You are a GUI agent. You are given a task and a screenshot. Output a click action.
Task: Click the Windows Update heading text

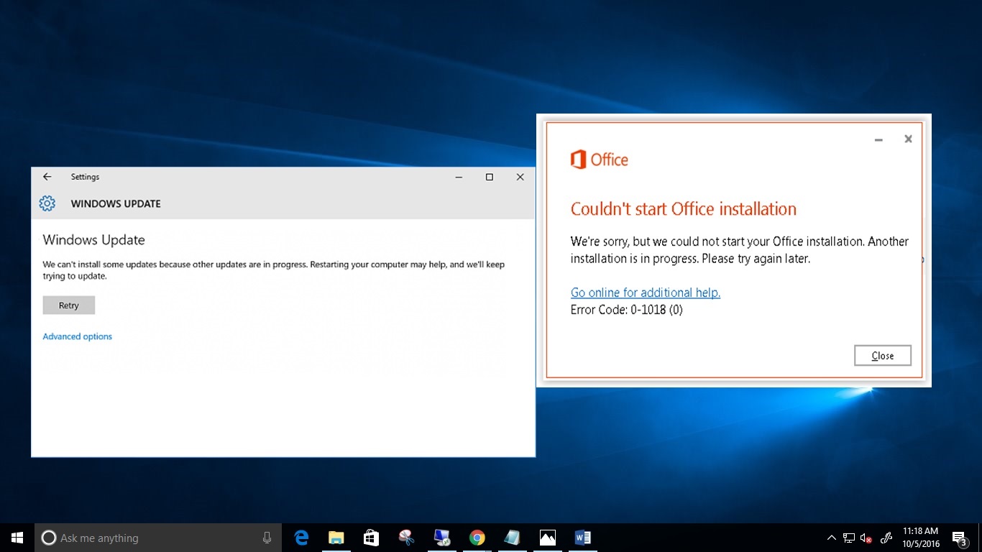tap(93, 240)
